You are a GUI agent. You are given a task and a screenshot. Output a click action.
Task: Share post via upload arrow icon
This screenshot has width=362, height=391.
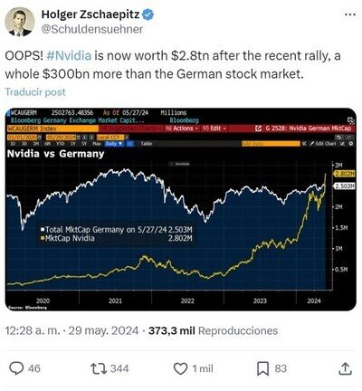tap(345, 368)
